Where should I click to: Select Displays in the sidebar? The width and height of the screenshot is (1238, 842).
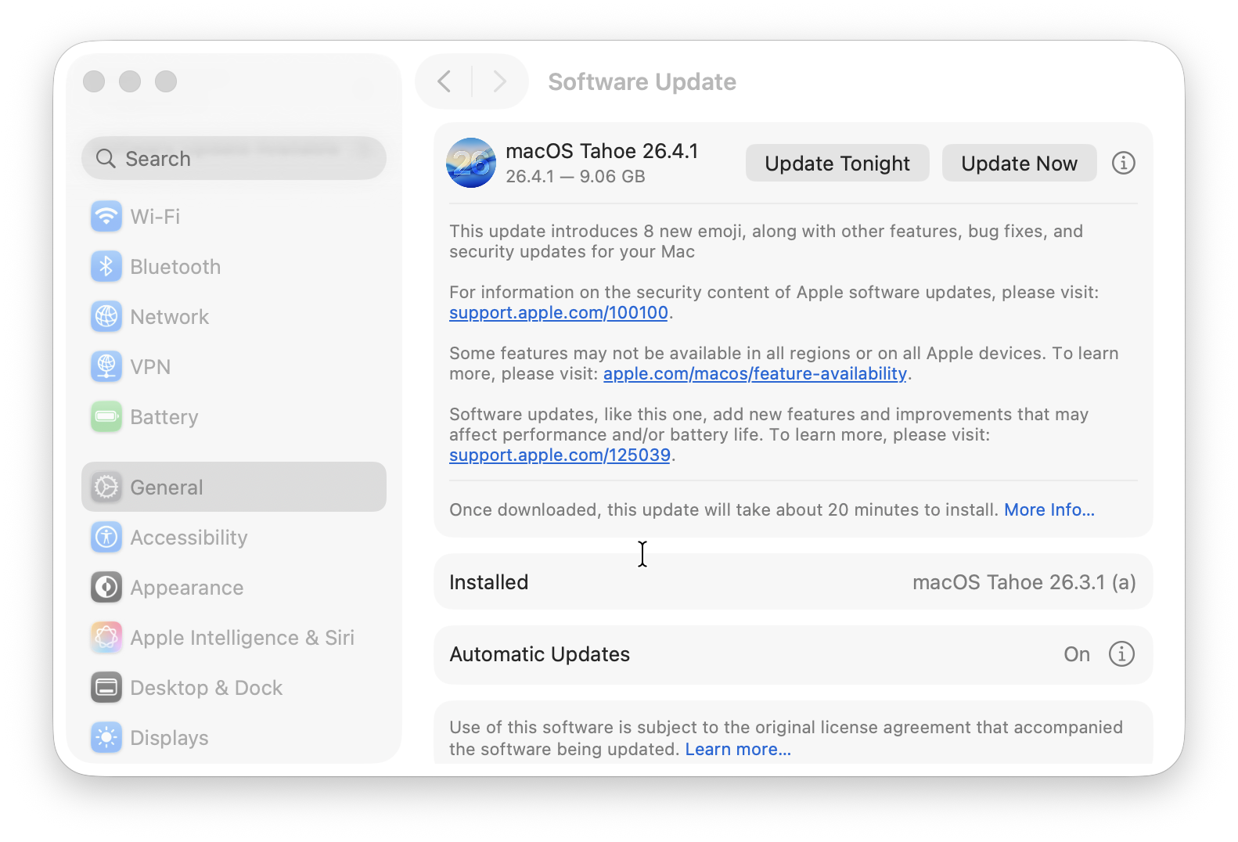coord(234,738)
